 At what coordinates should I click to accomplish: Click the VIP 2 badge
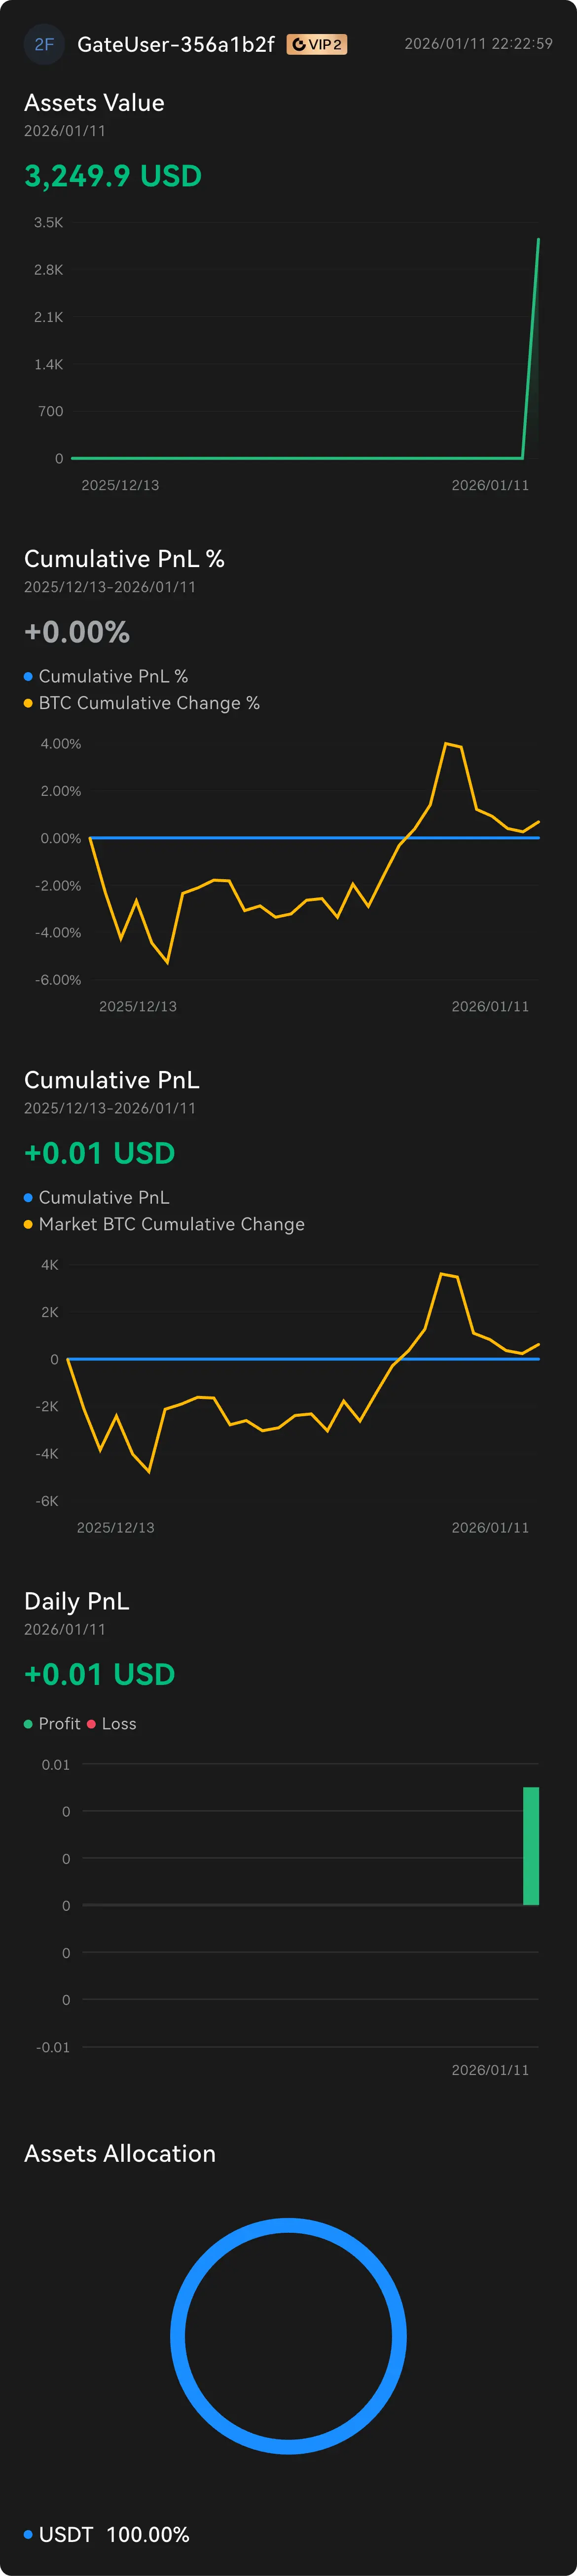pyautogui.click(x=317, y=44)
